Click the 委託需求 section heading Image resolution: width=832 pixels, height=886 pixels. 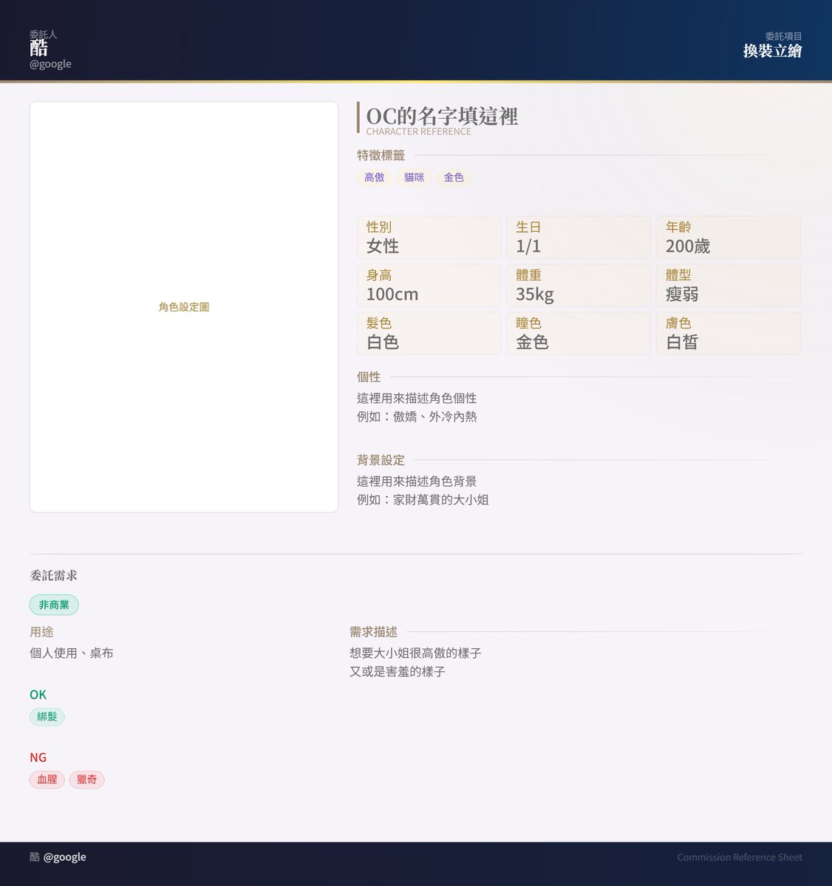click(x=53, y=576)
